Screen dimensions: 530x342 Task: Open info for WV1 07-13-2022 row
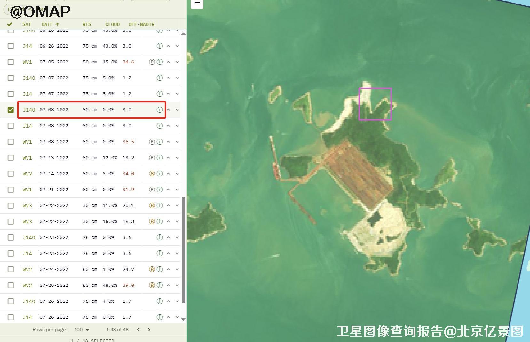(160, 158)
